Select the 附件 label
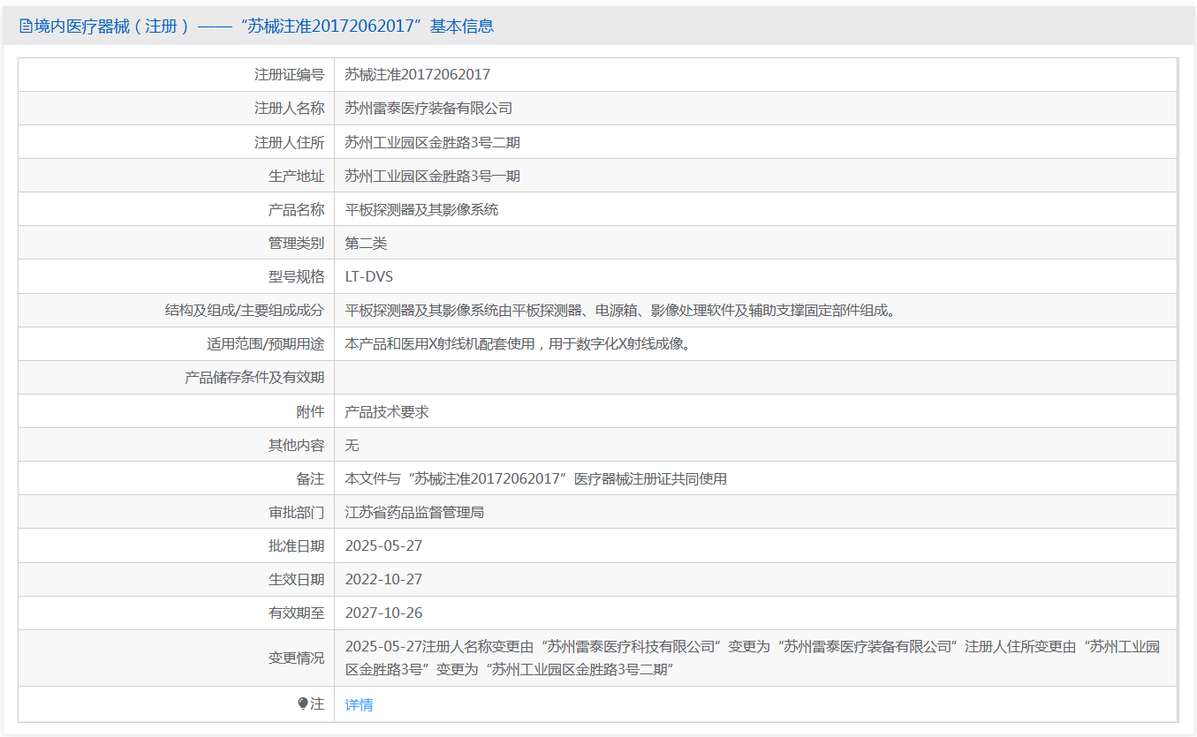 (311, 411)
